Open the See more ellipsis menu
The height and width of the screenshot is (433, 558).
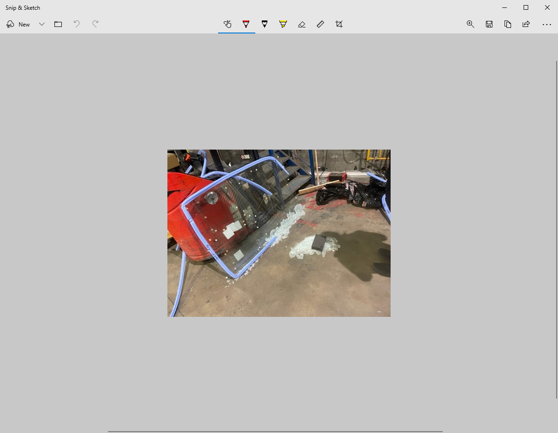(547, 24)
